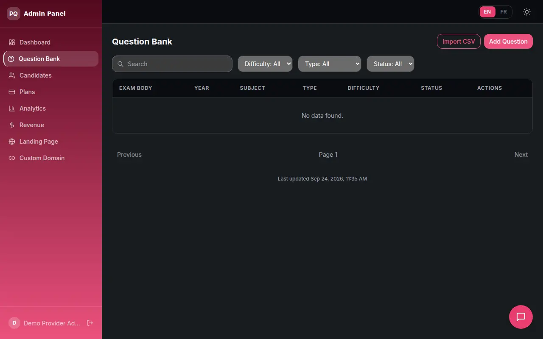Click the D user avatar
This screenshot has height=339, width=543.
(14, 323)
